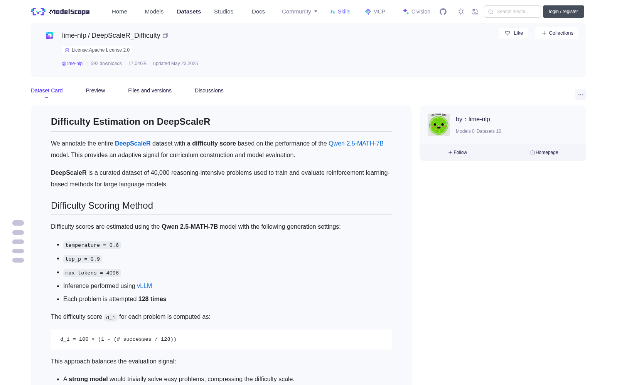Open the Skills nav item

pos(341,12)
